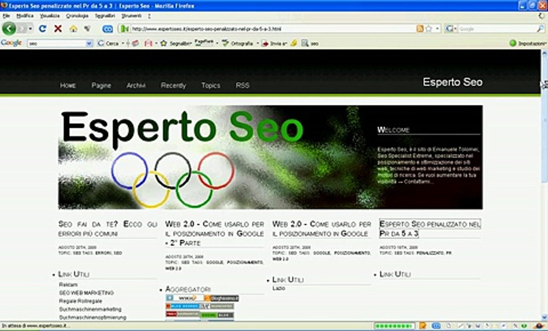This screenshot has width=548, height=331.
Task: Open the Modifica menu
Action: (x=25, y=16)
